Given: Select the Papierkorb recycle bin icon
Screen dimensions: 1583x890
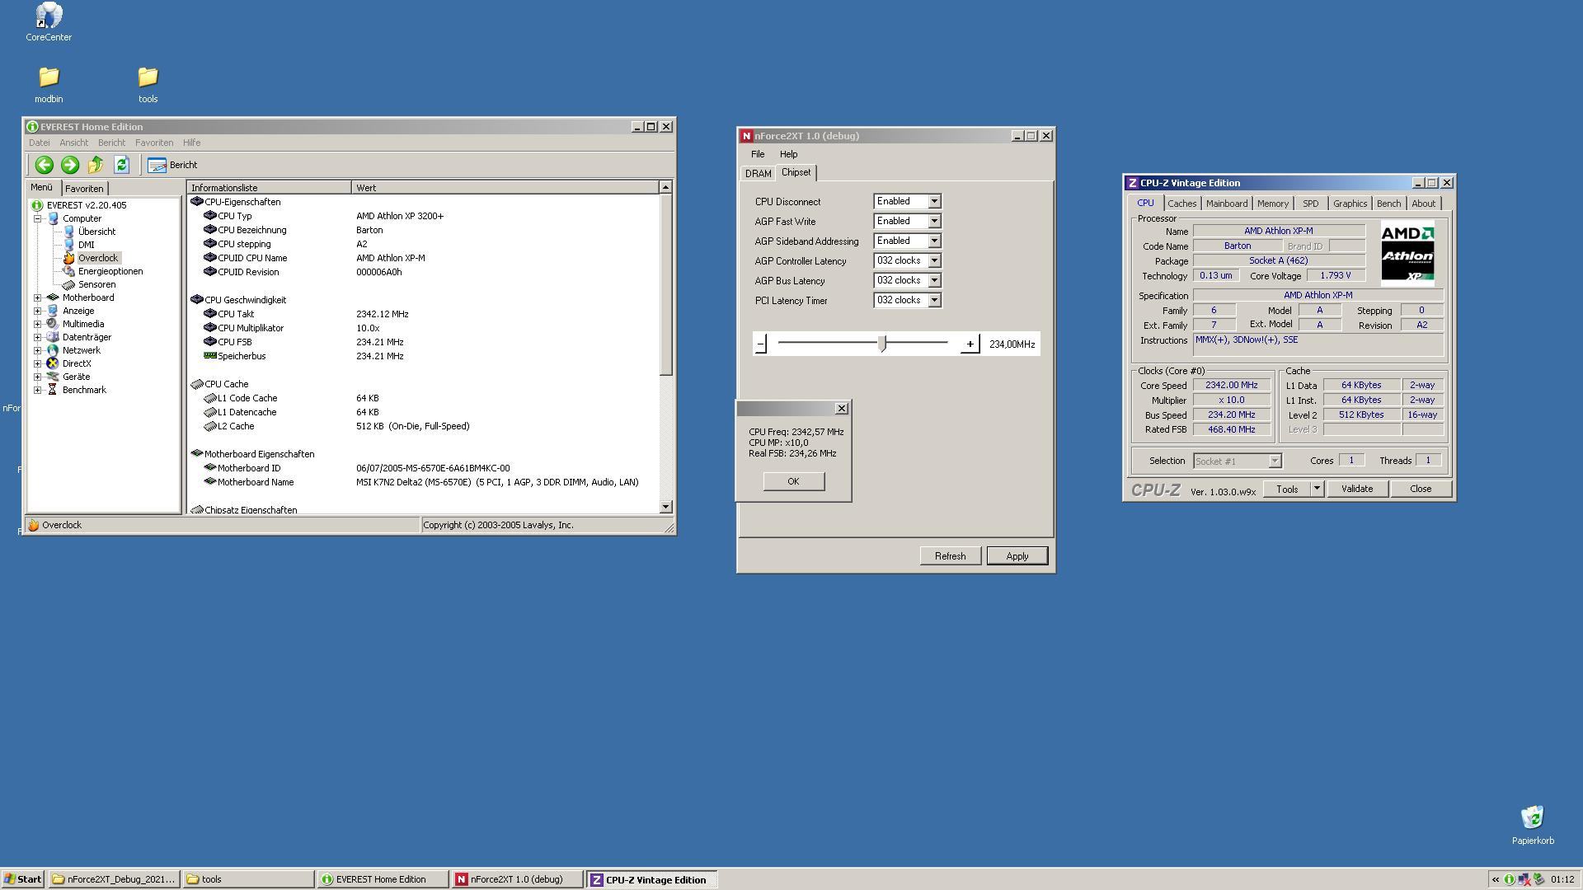Looking at the screenshot, I should coord(1533,826).
